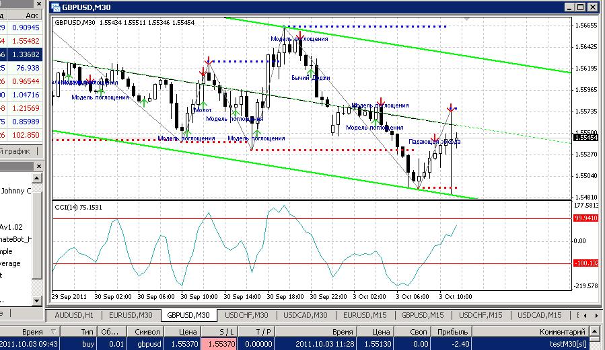
Task: Open the USDCHF,M15 chart tab
Action: [481, 315]
